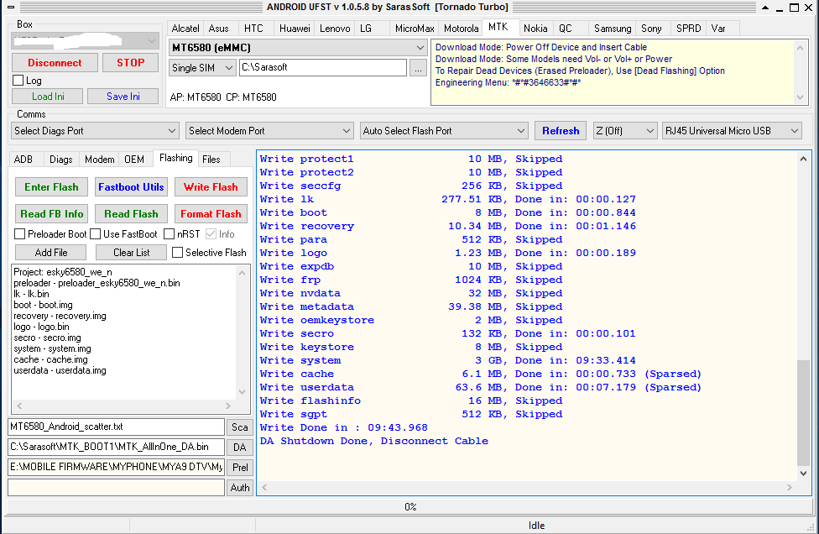Click the log pane scroll-up arrow
The width and height of the screenshot is (819, 534).
tap(803, 159)
